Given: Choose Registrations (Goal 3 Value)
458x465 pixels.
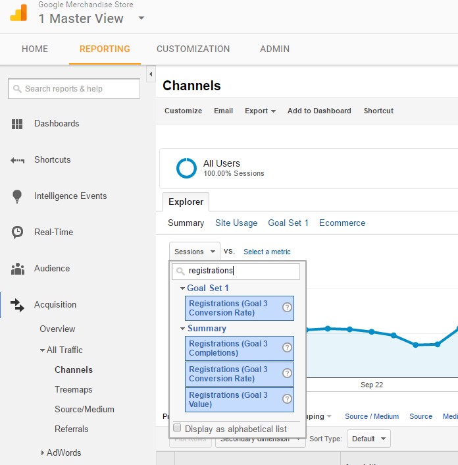Looking at the screenshot, I should [240, 400].
